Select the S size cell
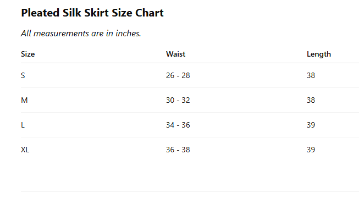 coord(23,75)
